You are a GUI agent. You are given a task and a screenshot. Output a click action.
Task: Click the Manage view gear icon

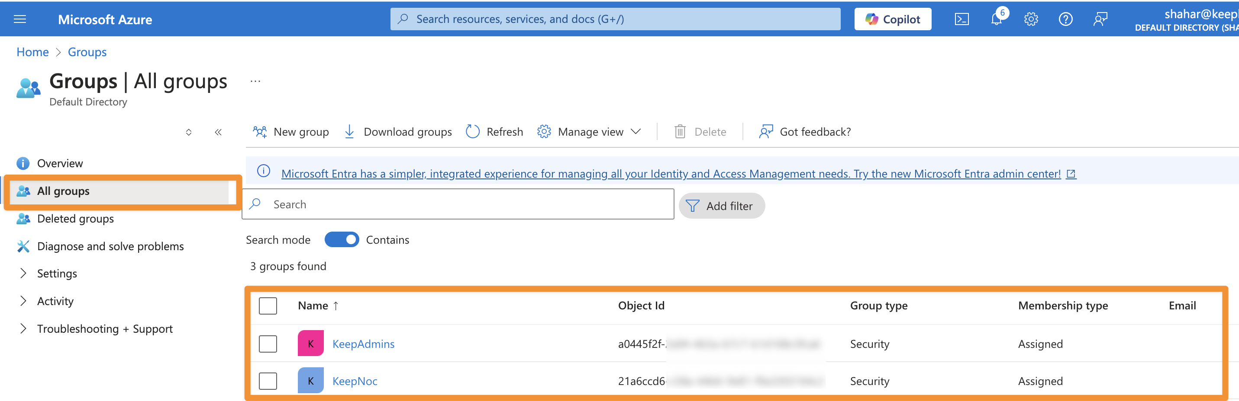coord(544,132)
